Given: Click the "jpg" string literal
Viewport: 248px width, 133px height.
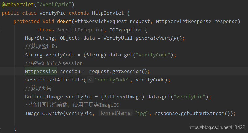Looking at the screenshot, I should (x=141, y=113).
